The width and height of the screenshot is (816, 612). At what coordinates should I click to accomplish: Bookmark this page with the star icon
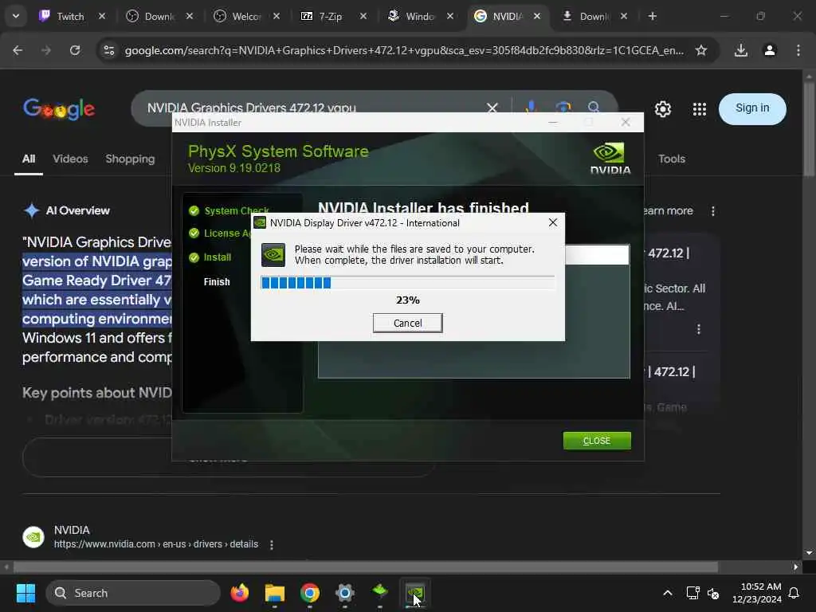click(701, 50)
